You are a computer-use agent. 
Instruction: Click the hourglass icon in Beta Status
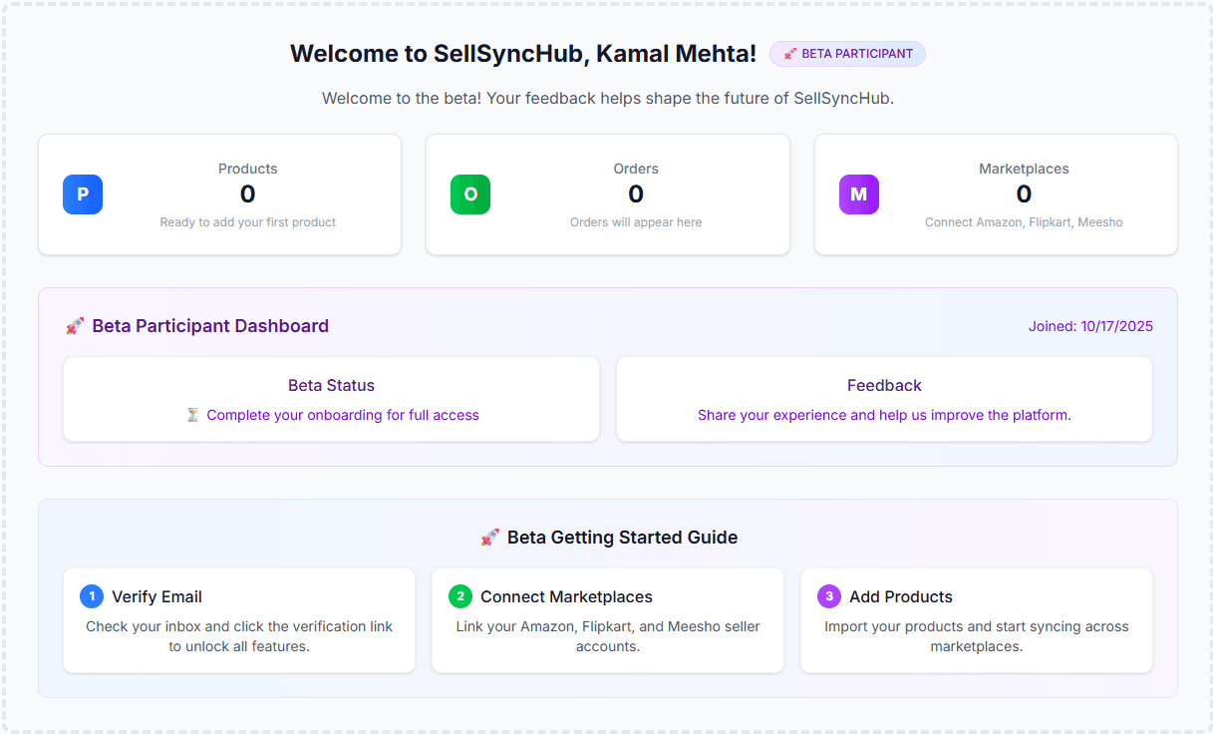(x=192, y=415)
